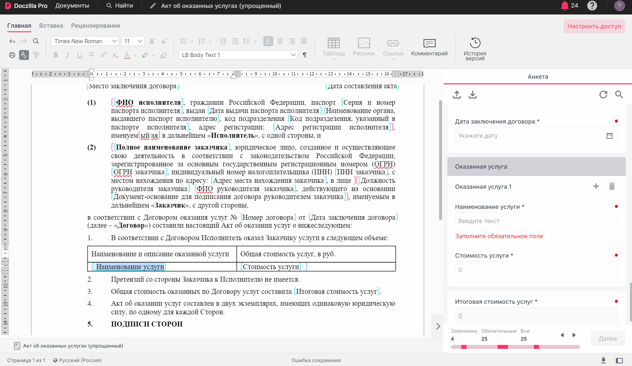This screenshot has height=366, width=632.
Task: Open the Таблица insert menu
Action: (x=334, y=48)
